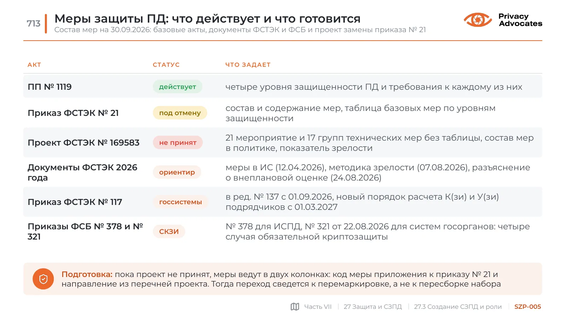
Task: Click the «ЧТО ЗАДАЕТ» column header
Action: (x=248, y=65)
